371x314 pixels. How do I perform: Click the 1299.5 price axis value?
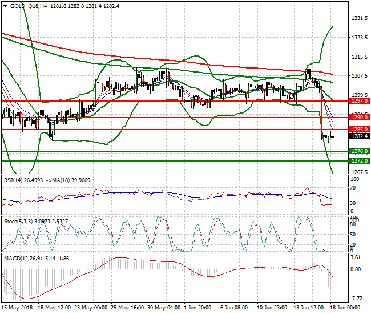click(360, 95)
